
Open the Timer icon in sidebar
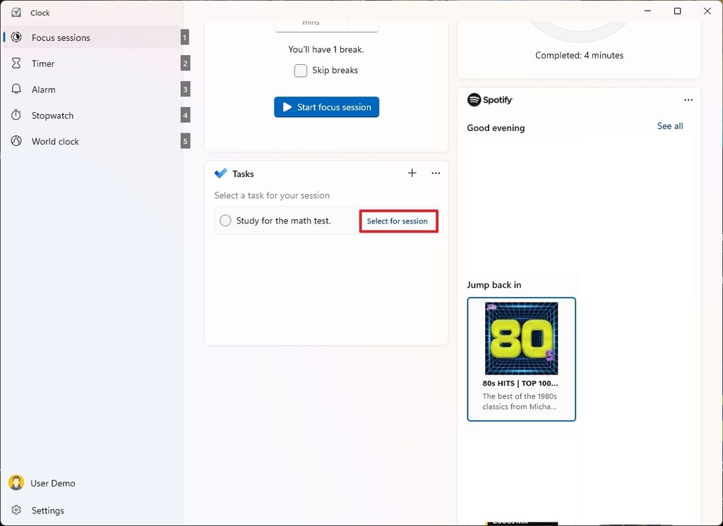16,63
